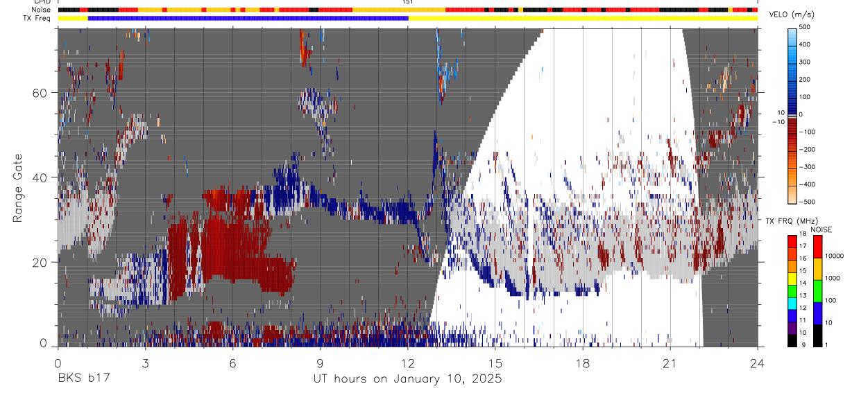Click the UT hours on January 10, 2025 label
This screenshot has height=393, width=852.
click(x=407, y=379)
